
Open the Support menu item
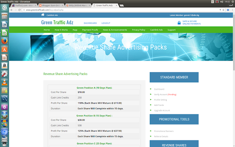click(171, 30)
